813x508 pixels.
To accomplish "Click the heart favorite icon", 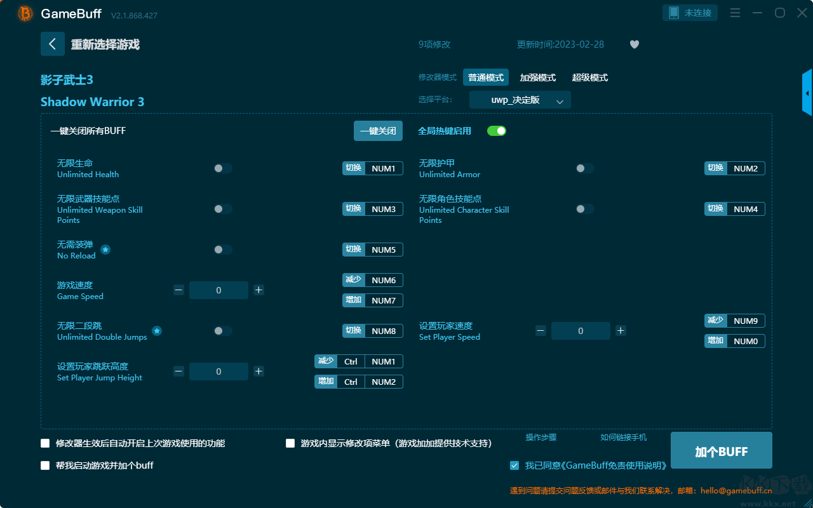I will pyautogui.click(x=634, y=44).
